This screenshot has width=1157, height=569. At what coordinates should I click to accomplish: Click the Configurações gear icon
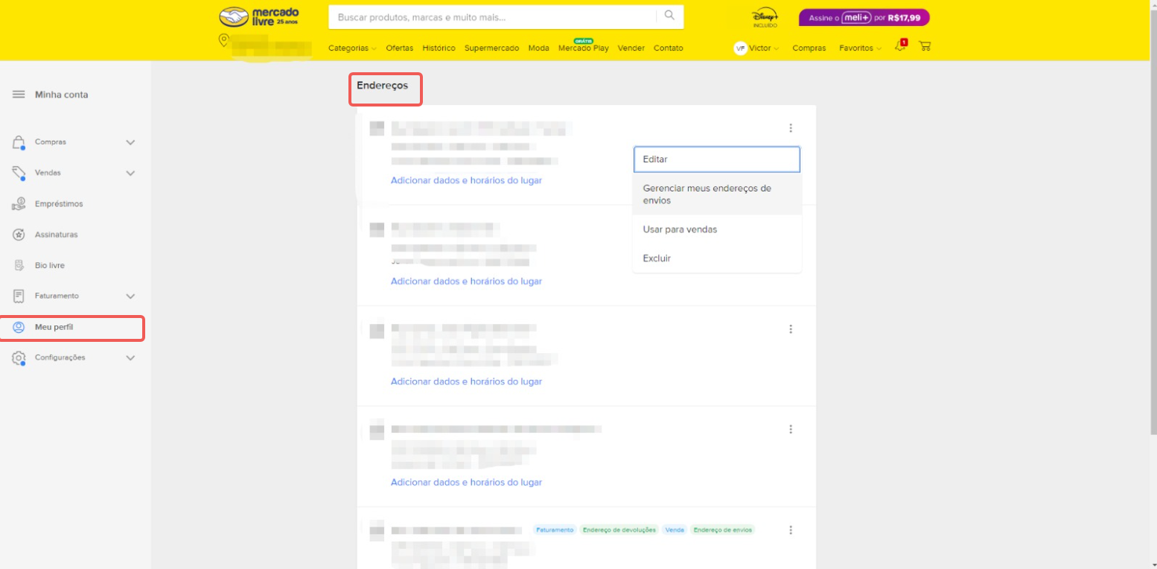19,358
